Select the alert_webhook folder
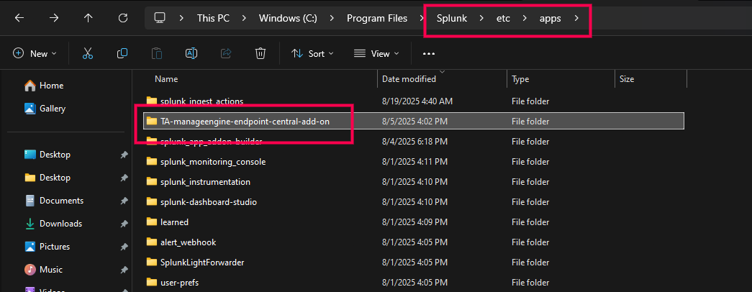752x292 pixels. click(188, 242)
